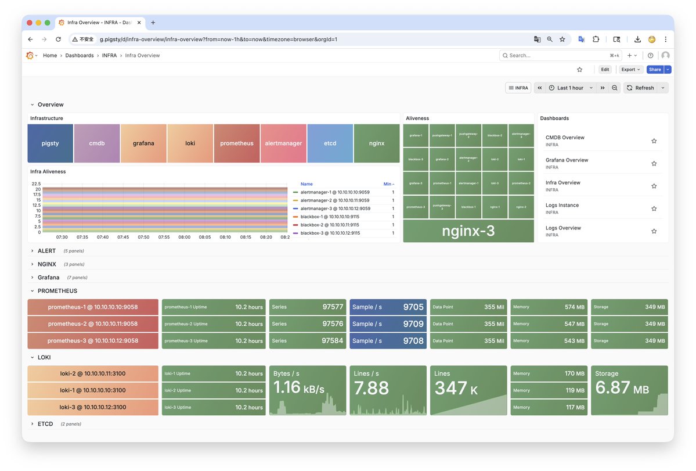Expand the ETCD row
This screenshot has height=471, width=696.
[x=33, y=424]
